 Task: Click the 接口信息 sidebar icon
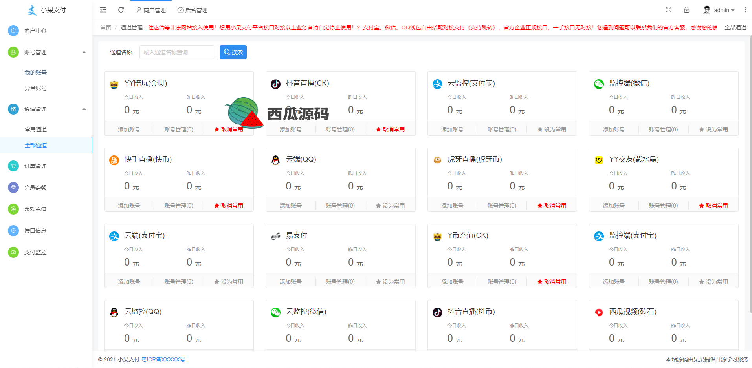pyautogui.click(x=13, y=231)
